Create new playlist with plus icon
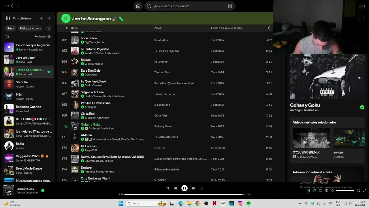The width and height of the screenshot is (369, 208). pos(41,18)
